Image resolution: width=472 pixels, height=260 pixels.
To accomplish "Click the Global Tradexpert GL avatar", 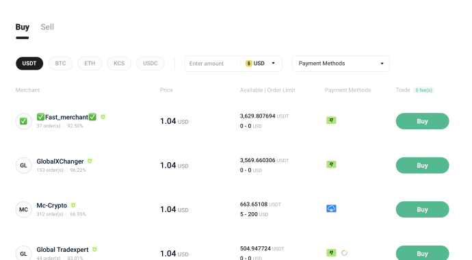I will click(x=23, y=253).
